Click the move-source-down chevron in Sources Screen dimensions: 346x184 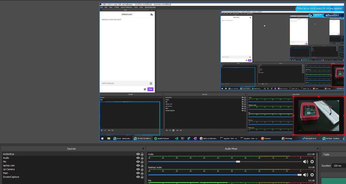click(181, 130)
